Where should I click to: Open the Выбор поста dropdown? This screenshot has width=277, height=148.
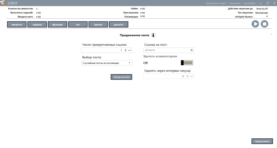coord(106,63)
